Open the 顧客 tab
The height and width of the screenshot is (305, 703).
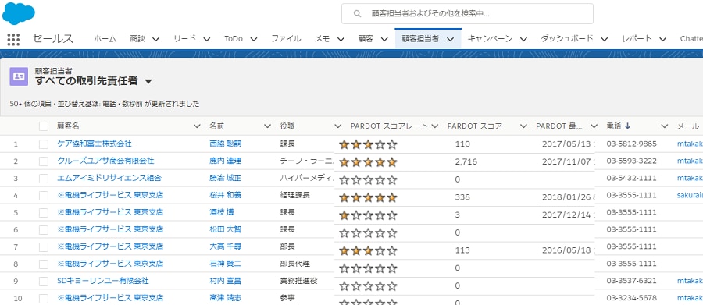click(x=366, y=39)
